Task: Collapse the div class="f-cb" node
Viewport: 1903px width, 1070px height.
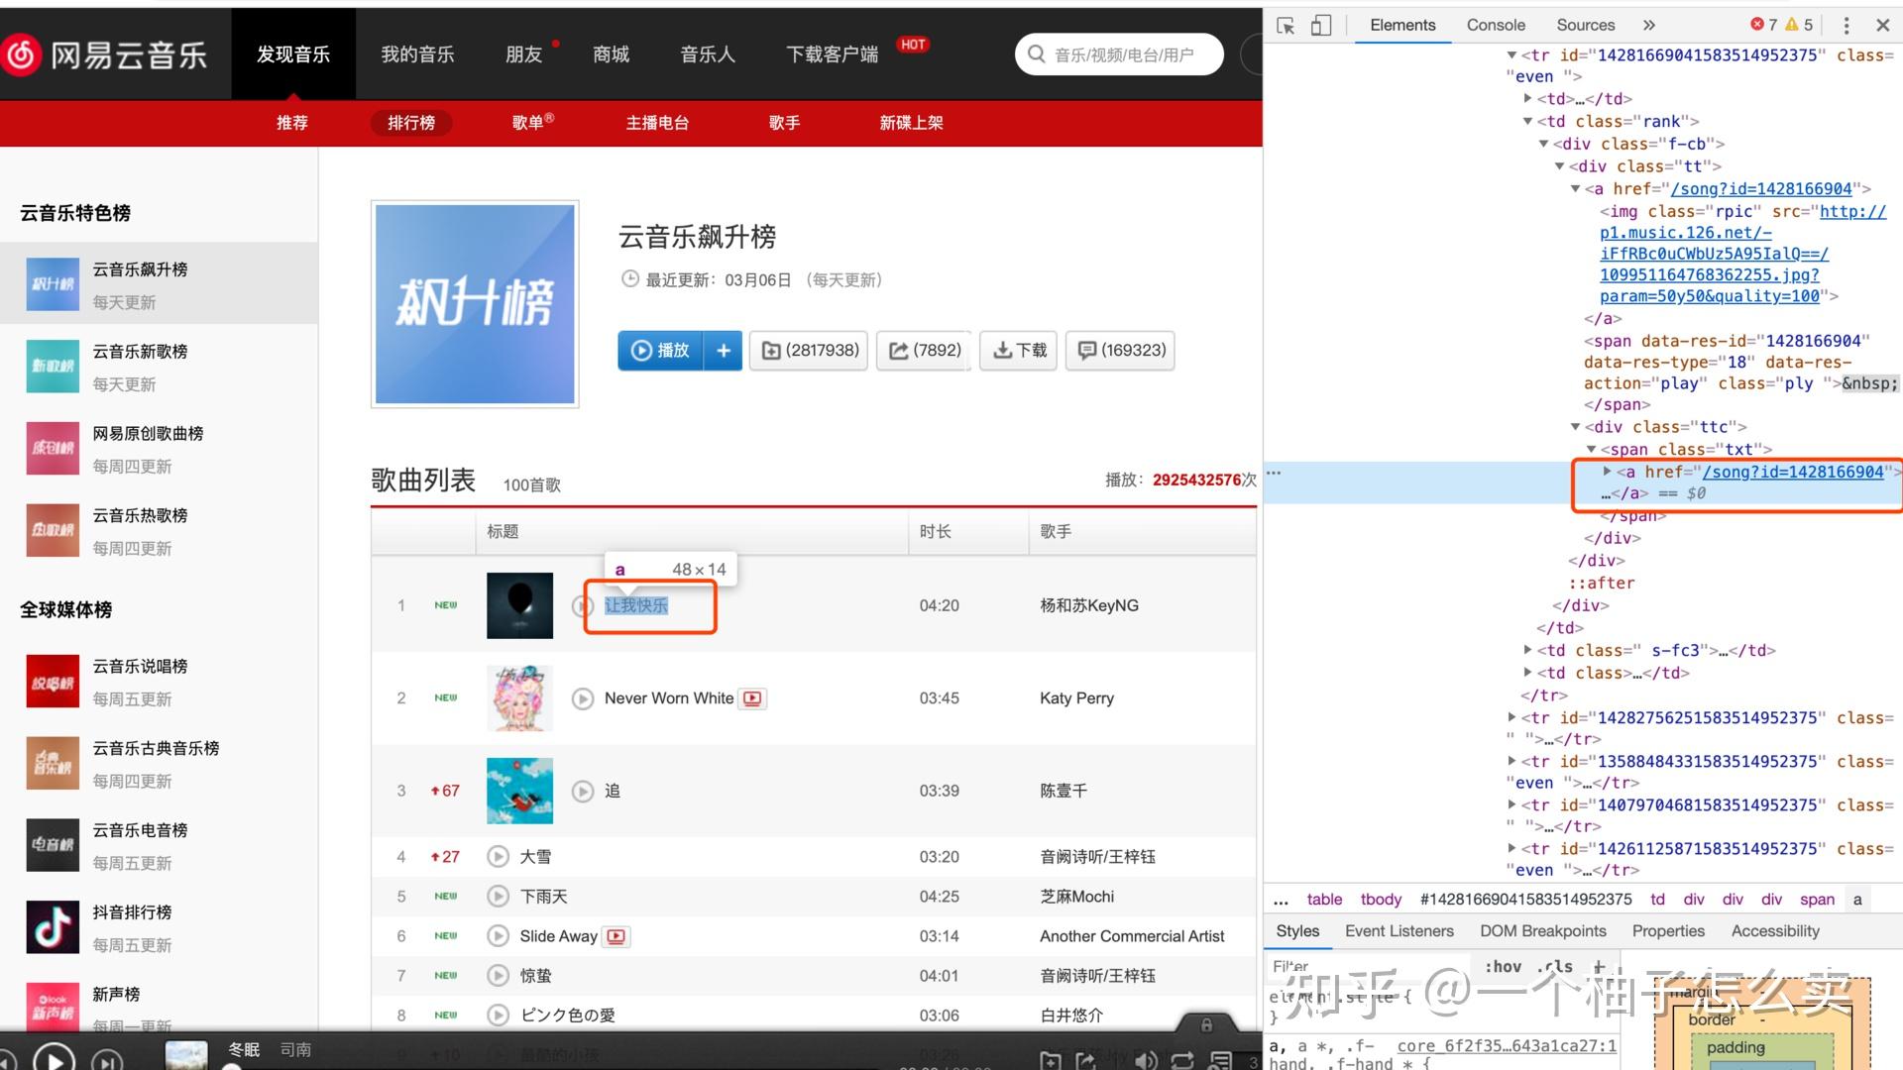Action: 1543,144
